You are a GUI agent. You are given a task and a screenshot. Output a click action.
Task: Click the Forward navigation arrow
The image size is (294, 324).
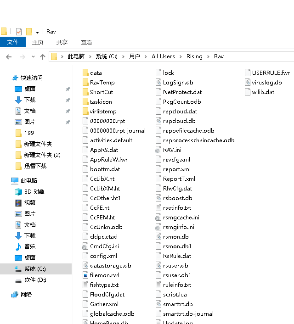pyautogui.click(x=22, y=56)
